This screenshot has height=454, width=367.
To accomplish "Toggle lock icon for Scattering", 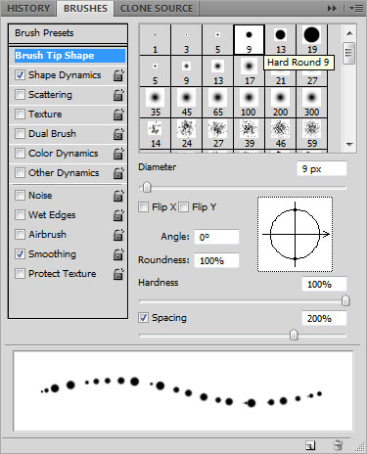I will (118, 95).
